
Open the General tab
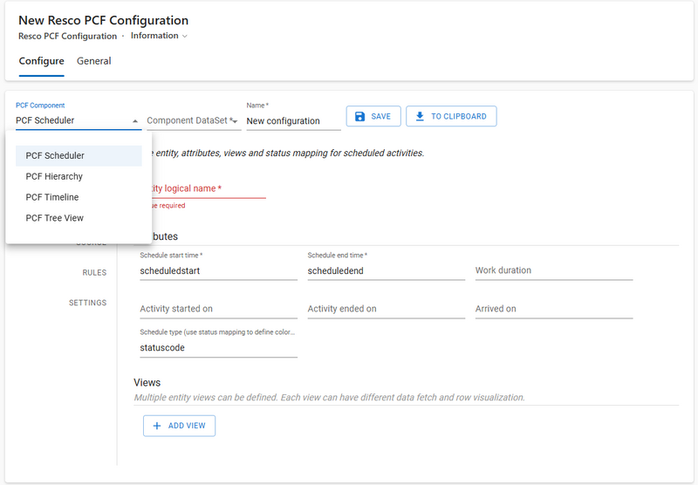click(94, 61)
